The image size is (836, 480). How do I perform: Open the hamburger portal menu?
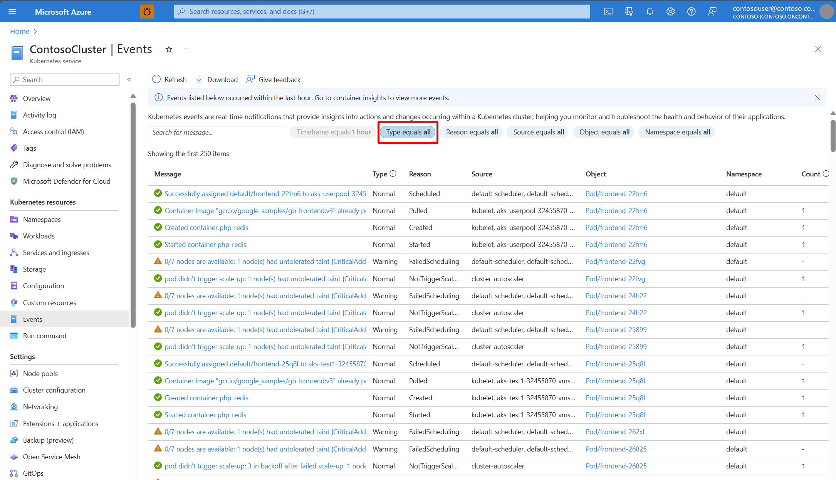click(x=12, y=12)
